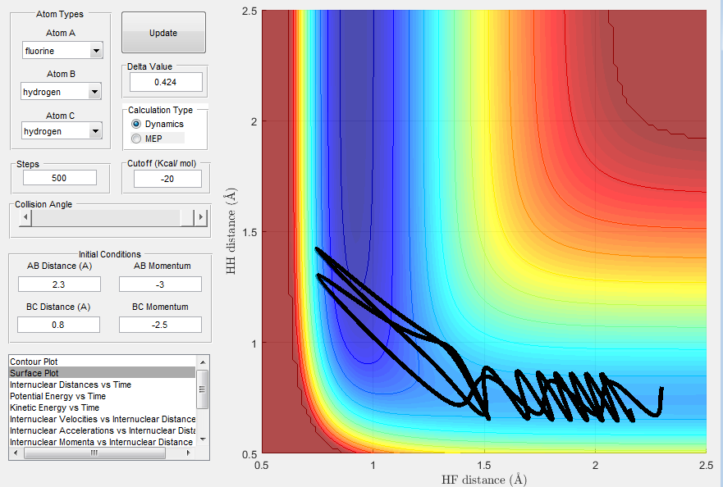Open the Atom B hydrogen dropdown
The height and width of the screenshot is (487, 723).
pos(61,92)
